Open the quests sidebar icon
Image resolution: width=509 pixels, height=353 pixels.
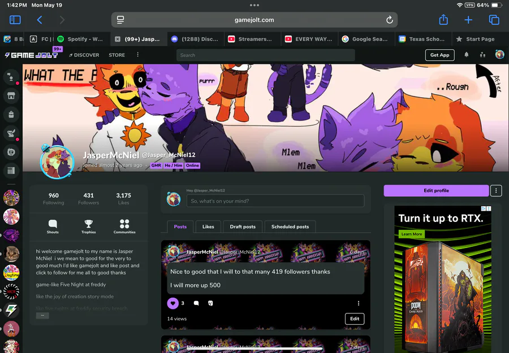click(x=11, y=133)
